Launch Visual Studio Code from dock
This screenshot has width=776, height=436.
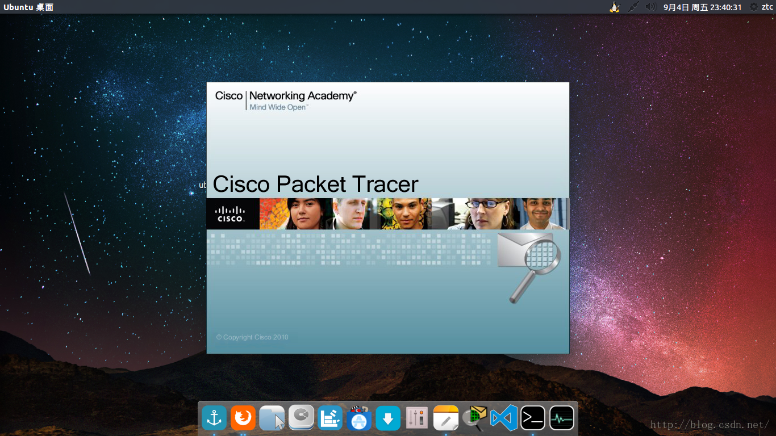click(x=504, y=418)
